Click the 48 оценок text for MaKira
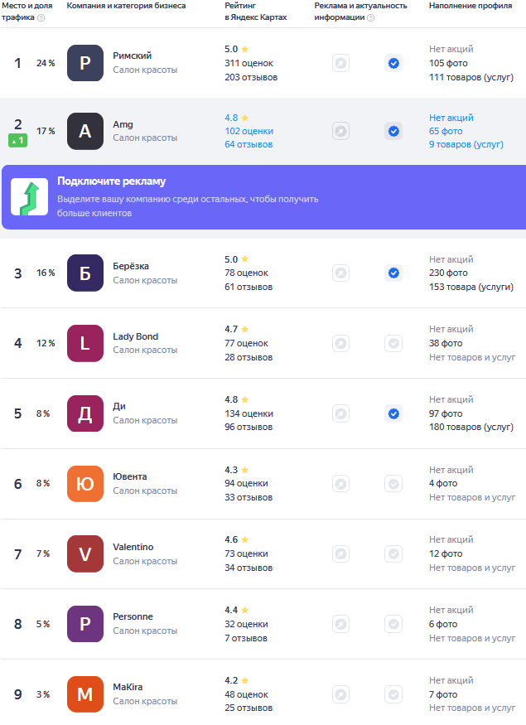Screen dimensions: 526x725 coord(246,694)
